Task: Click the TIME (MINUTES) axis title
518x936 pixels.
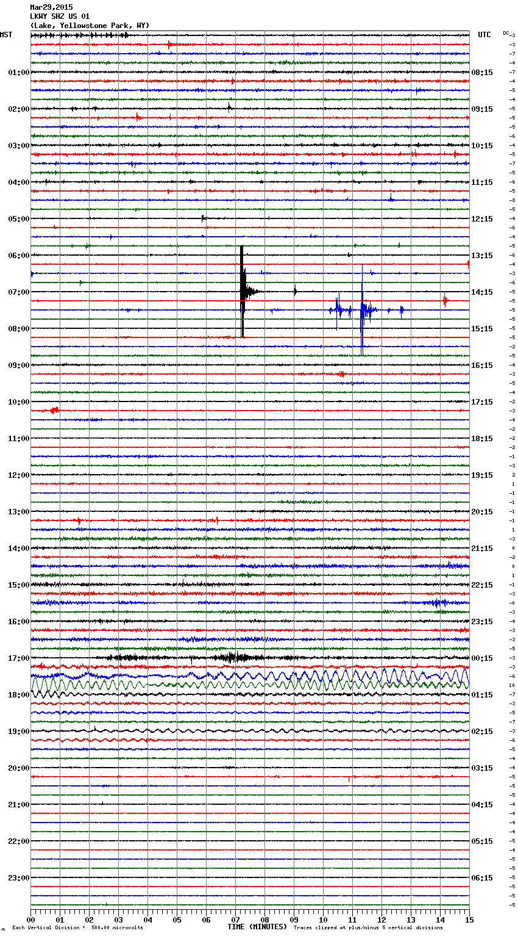Action: tap(257, 927)
